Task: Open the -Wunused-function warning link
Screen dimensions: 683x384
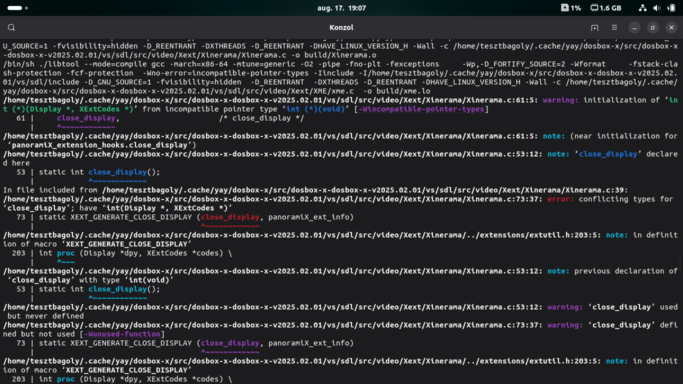Action: tap(121, 334)
